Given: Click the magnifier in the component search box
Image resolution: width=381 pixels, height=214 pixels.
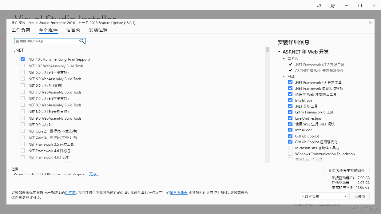Looking at the screenshot, I should pos(82,41).
